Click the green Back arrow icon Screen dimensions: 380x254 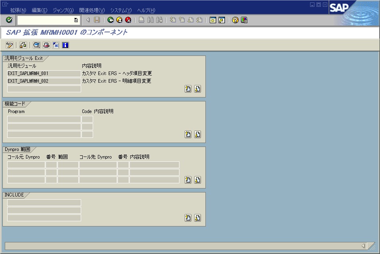[x=111, y=20]
